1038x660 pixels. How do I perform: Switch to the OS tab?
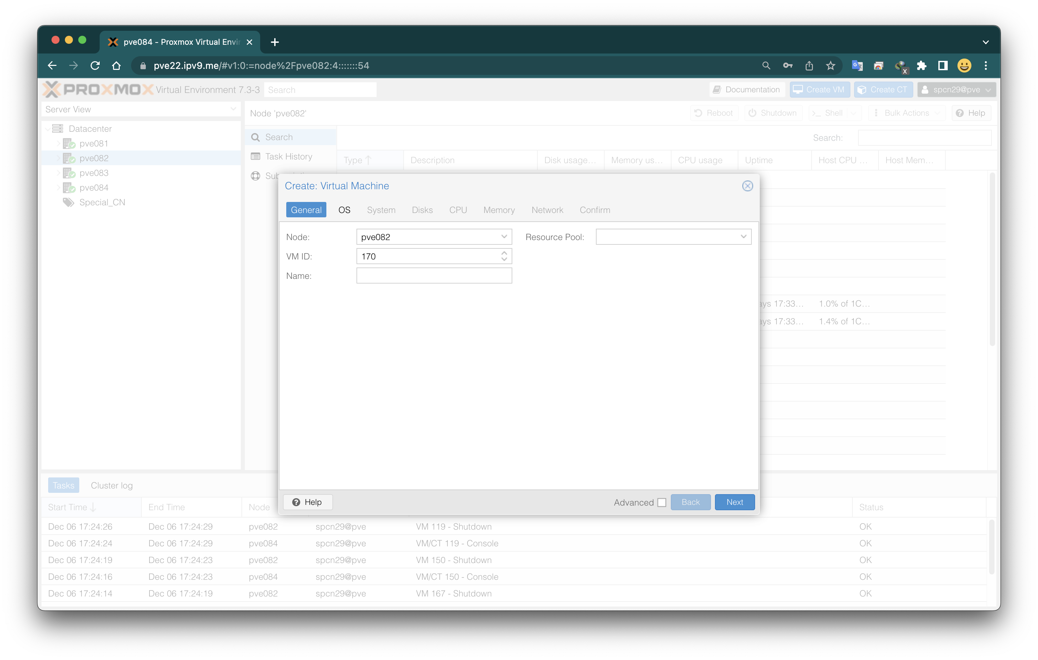(344, 210)
